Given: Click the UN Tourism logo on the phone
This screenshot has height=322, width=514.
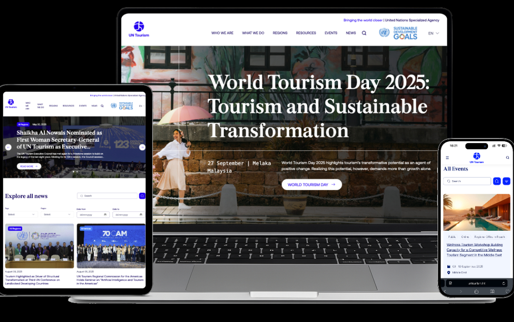Looking at the screenshot, I should point(476,158).
